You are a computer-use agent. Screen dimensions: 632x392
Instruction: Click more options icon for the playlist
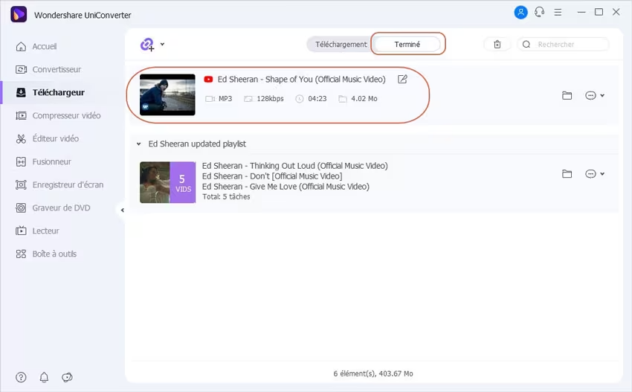(590, 174)
